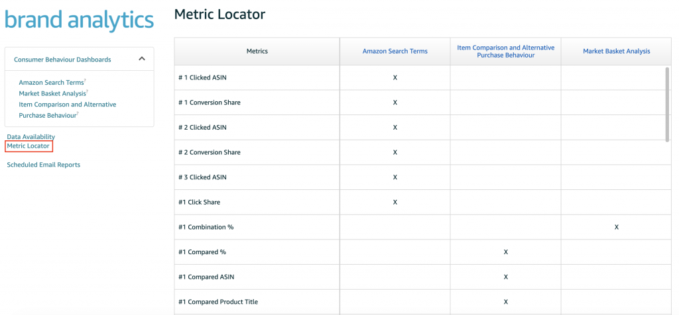Click the X in # 3 Clicked ASIN row

pyautogui.click(x=395, y=177)
